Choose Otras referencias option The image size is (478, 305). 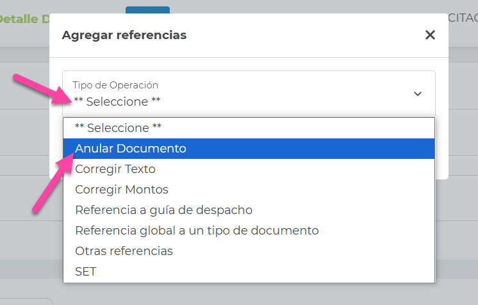coord(124,251)
